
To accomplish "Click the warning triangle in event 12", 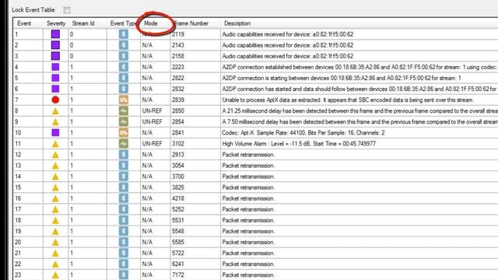I will 55,155.
